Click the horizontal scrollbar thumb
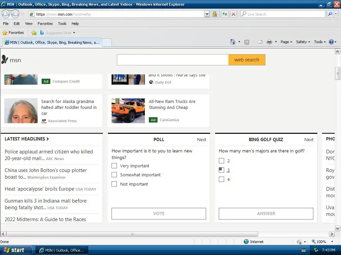Viewport: 341px width, 255px height. 132,234
